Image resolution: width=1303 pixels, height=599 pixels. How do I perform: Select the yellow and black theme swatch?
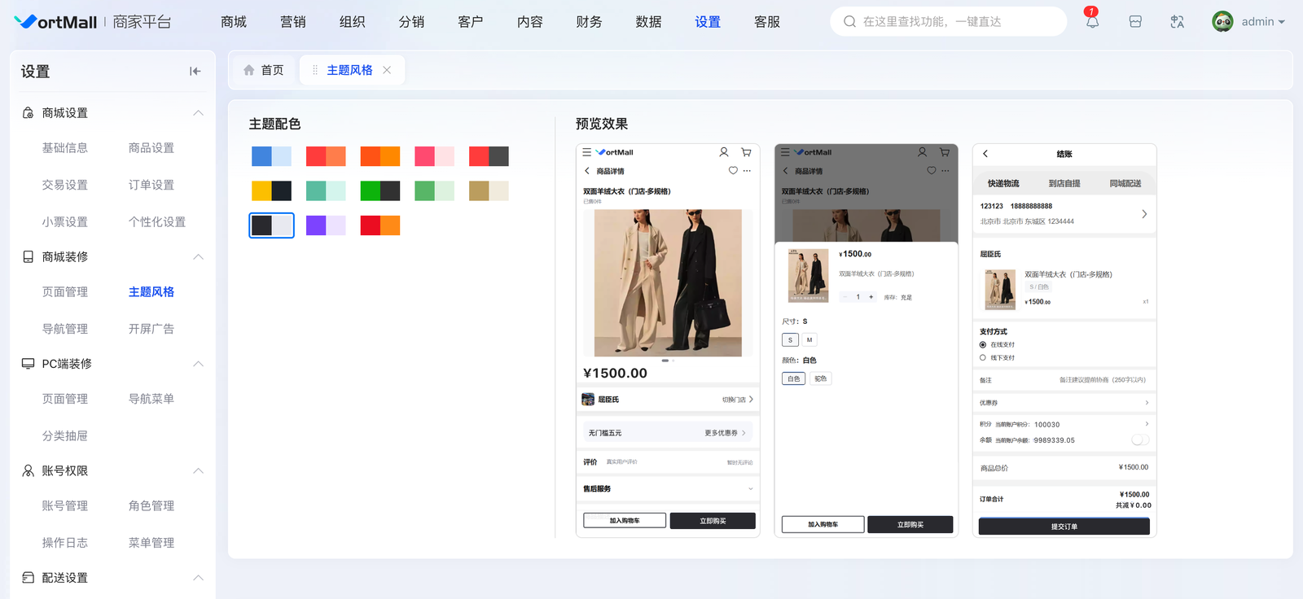coord(271,190)
